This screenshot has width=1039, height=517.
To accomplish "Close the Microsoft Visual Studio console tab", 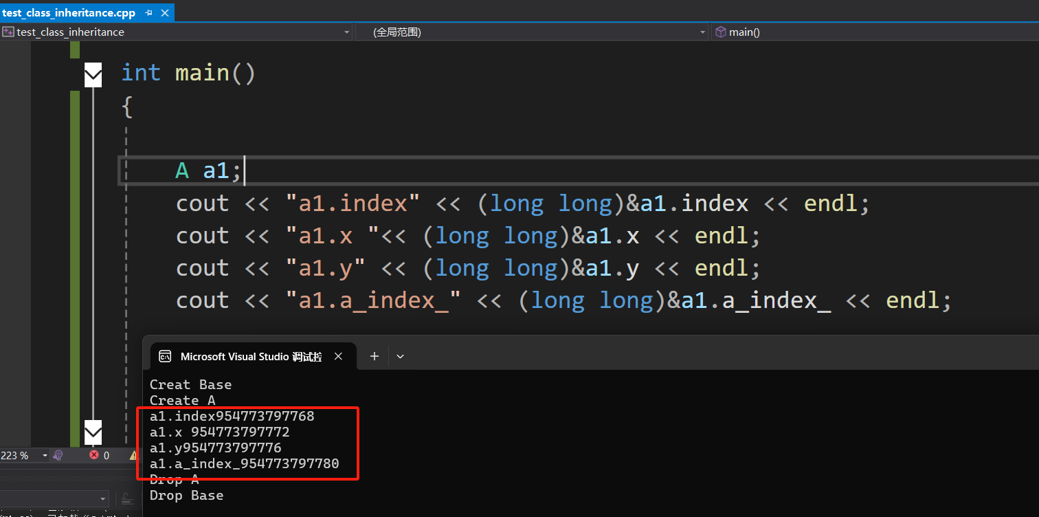I will click(338, 356).
